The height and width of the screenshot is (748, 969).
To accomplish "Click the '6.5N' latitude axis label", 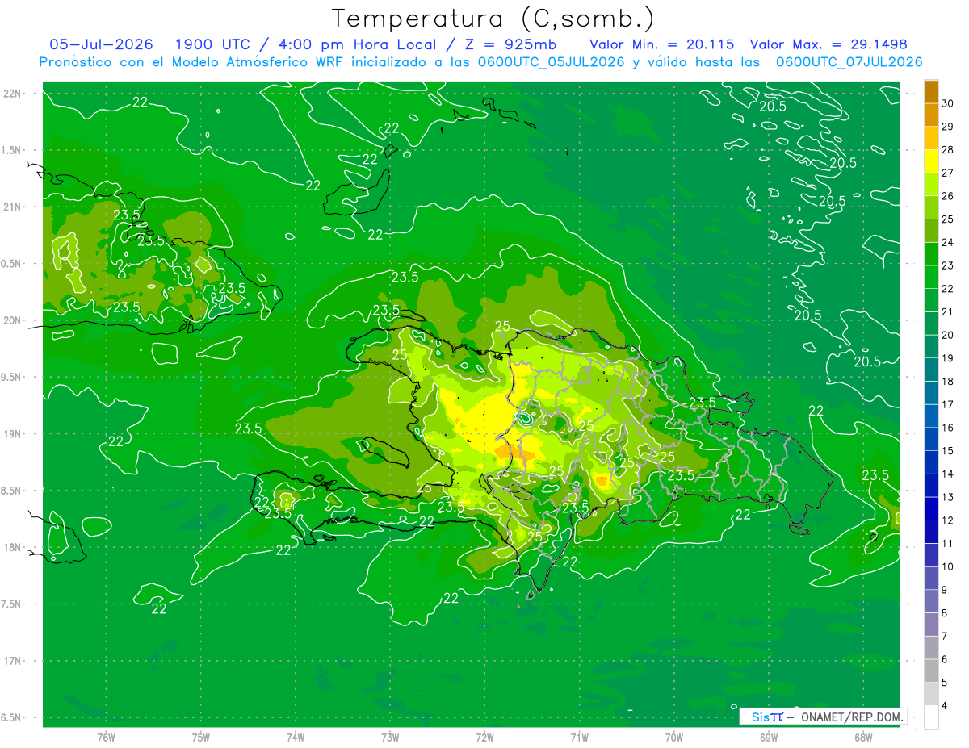I will 12,717.
